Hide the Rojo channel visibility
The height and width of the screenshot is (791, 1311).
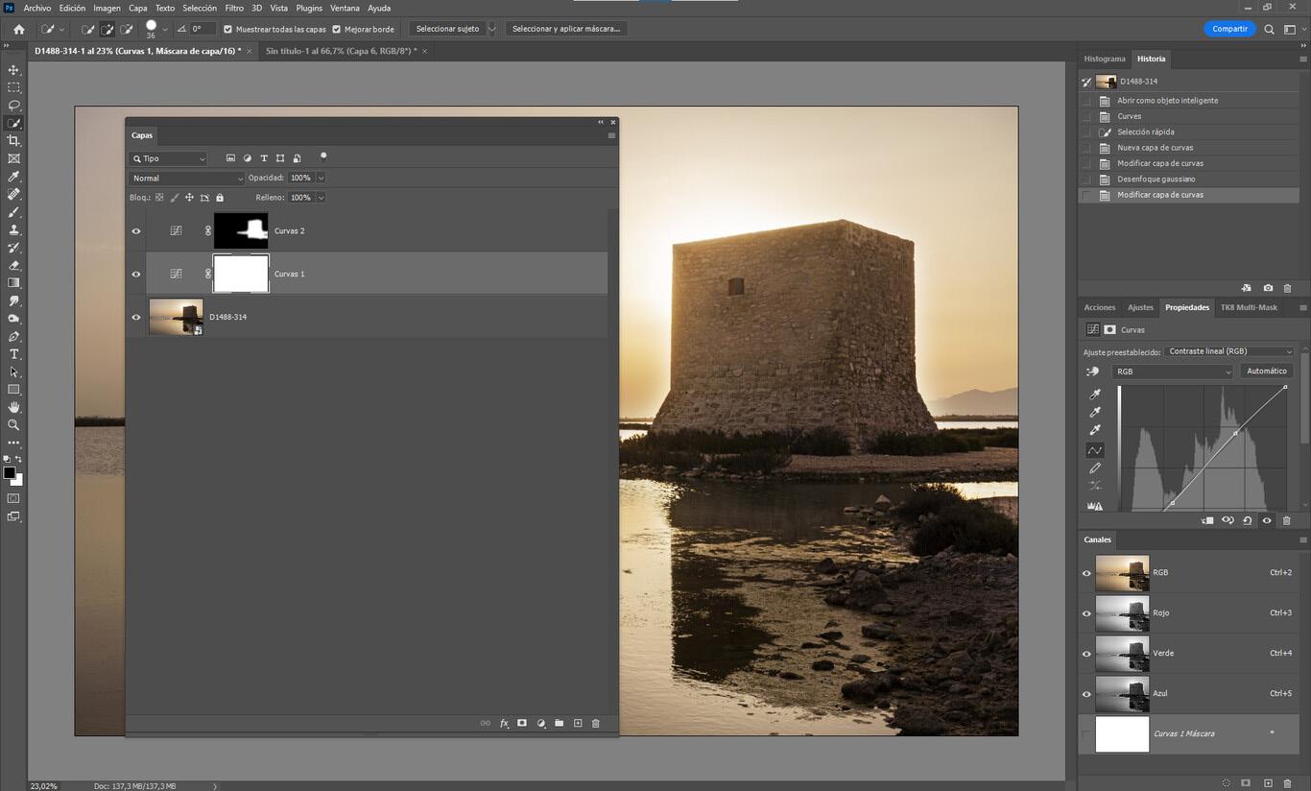point(1086,613)
